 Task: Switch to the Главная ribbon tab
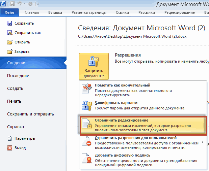32,12
